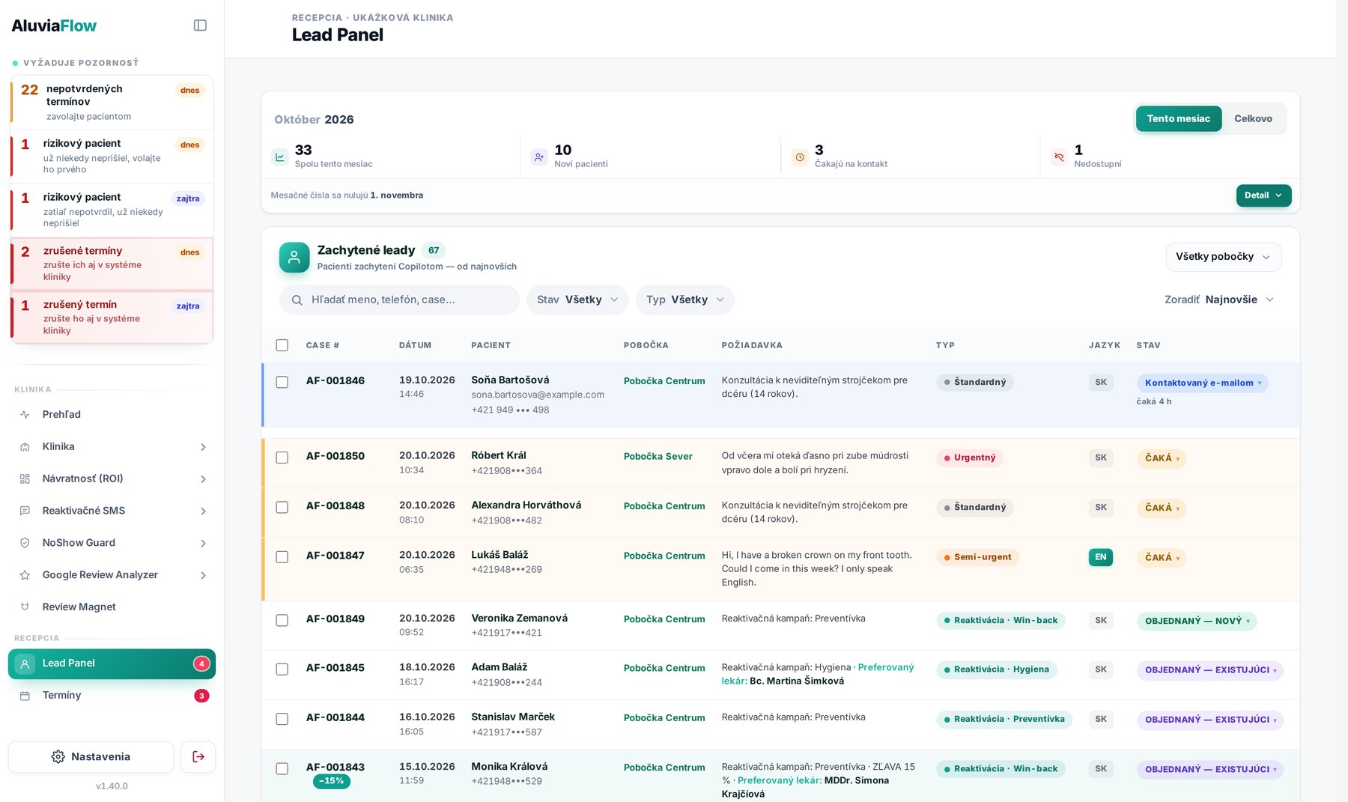Click the Prehľad pulse icon

pos(25,415)
